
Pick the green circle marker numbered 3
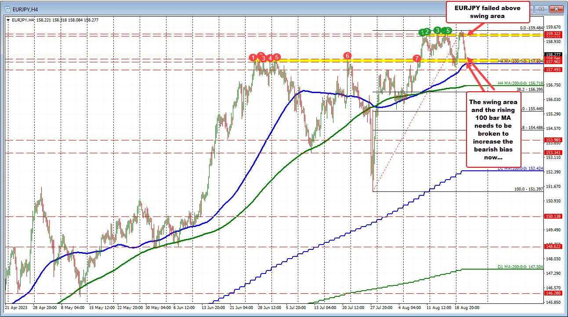click(x=438, y=30)
